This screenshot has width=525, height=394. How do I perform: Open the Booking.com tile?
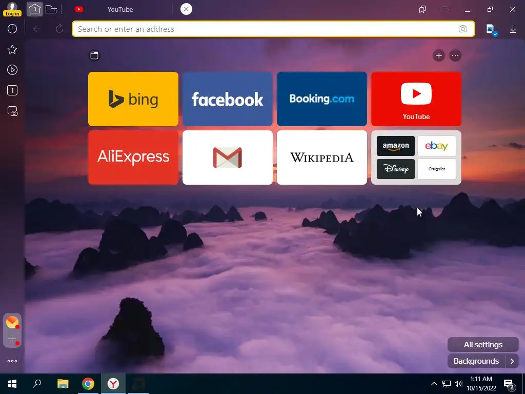tap(322, 99)
